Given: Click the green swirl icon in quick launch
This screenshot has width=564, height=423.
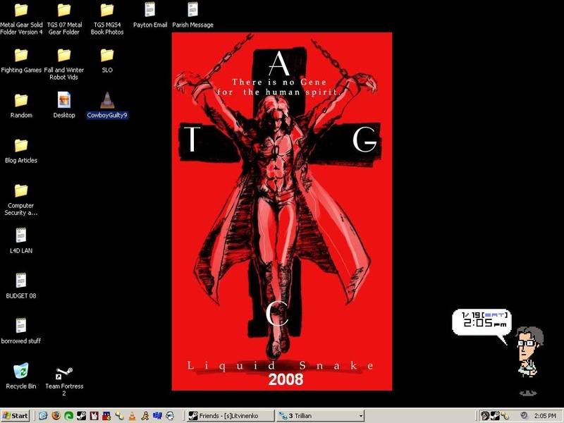Looking at the screenshot, I should coord(68,416).
